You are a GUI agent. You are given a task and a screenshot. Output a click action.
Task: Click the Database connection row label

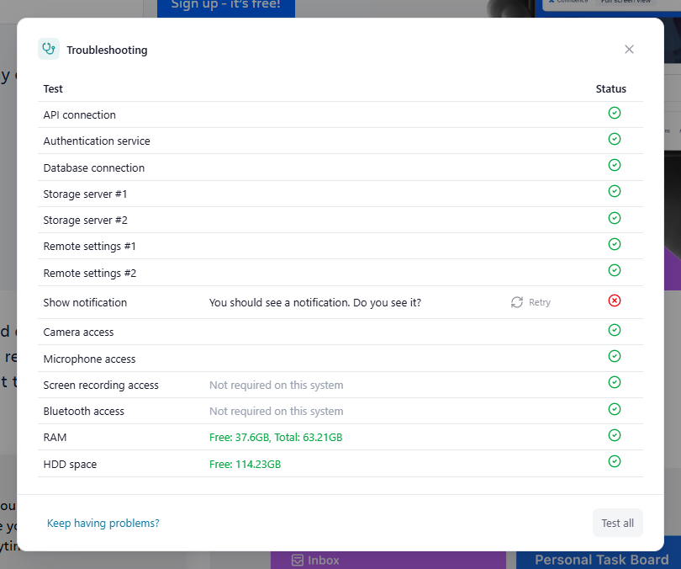coord(94,168)
